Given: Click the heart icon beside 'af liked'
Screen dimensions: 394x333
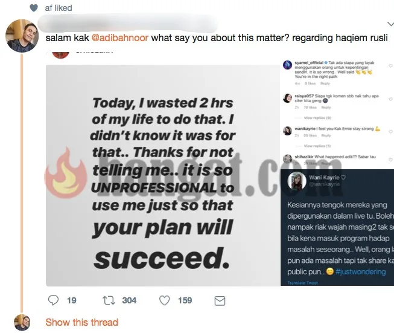Looking at the screenshot, I should click(34, 8).
